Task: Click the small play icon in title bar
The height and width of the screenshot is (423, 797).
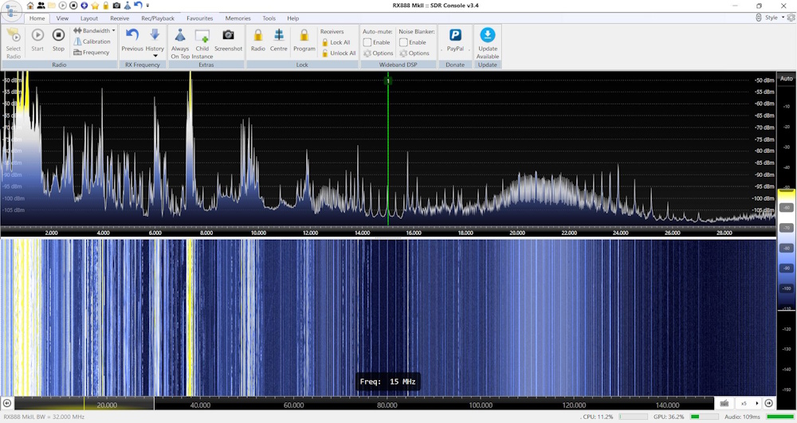Action: 62,6
